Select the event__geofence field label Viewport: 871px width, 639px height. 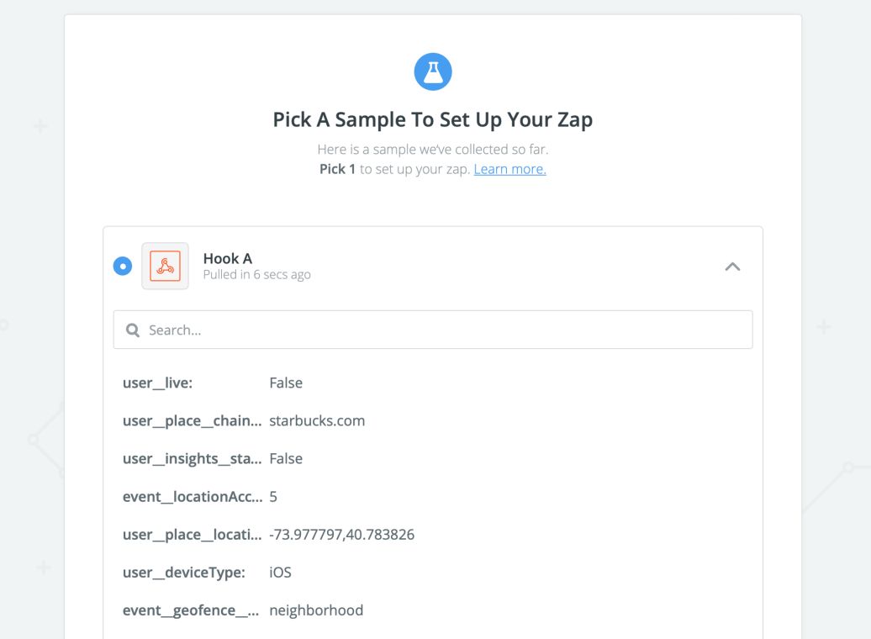point(191,610)
